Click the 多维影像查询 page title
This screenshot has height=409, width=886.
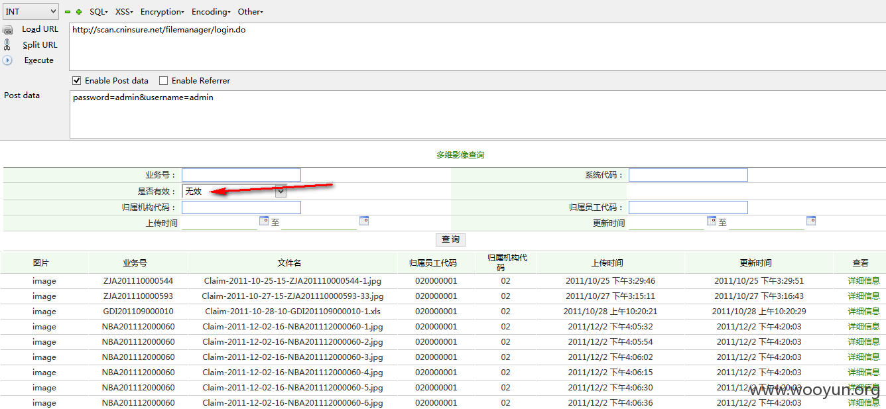click(x=460, y=155)
